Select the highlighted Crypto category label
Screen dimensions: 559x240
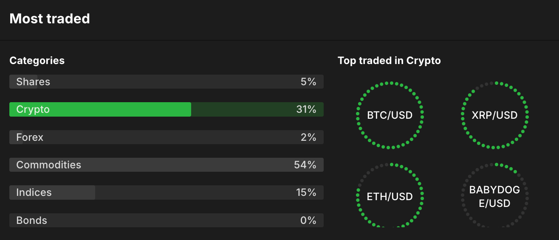tap(33, 109)
